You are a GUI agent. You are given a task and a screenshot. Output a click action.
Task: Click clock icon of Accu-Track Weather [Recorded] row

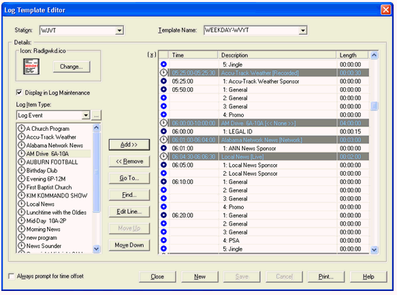click(x=163, y=73)
